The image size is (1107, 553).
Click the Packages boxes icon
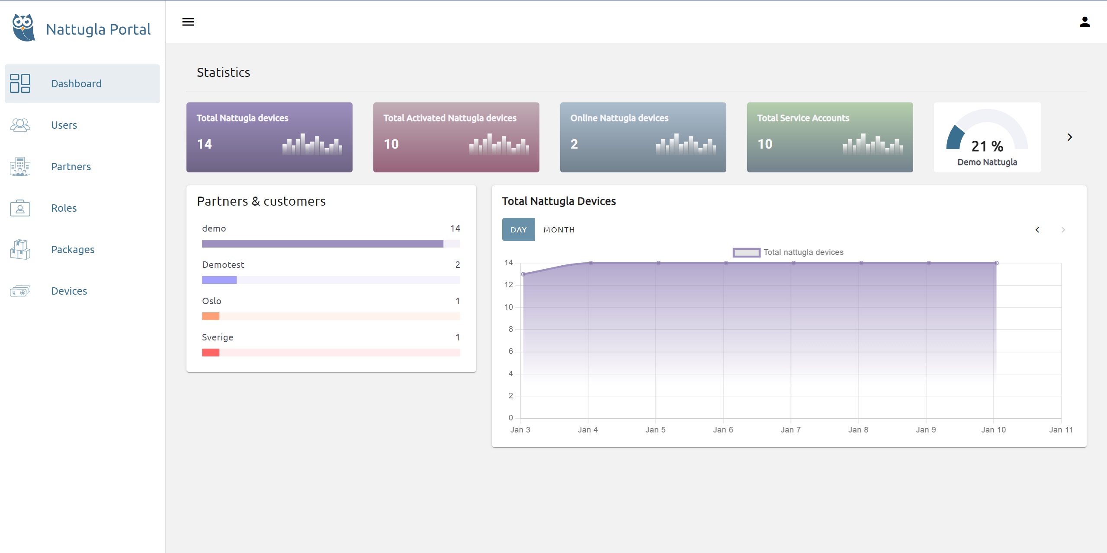point(20,249)
